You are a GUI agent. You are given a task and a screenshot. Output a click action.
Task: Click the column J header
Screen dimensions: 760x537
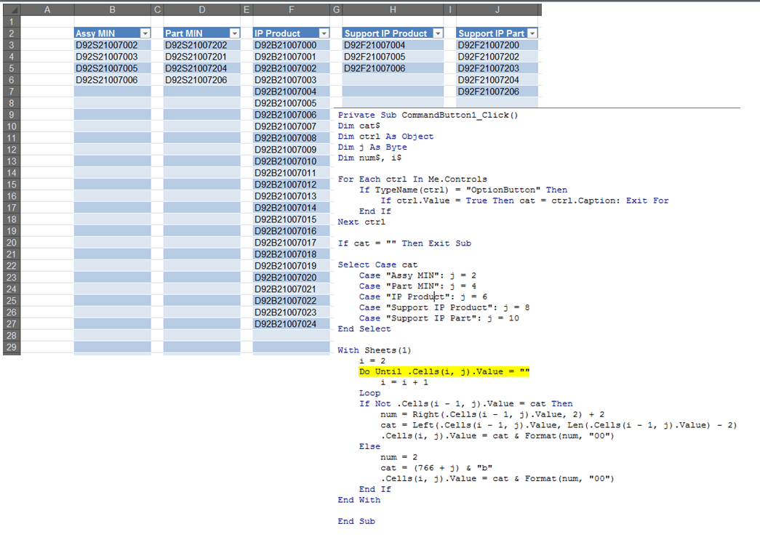point(497,9)
